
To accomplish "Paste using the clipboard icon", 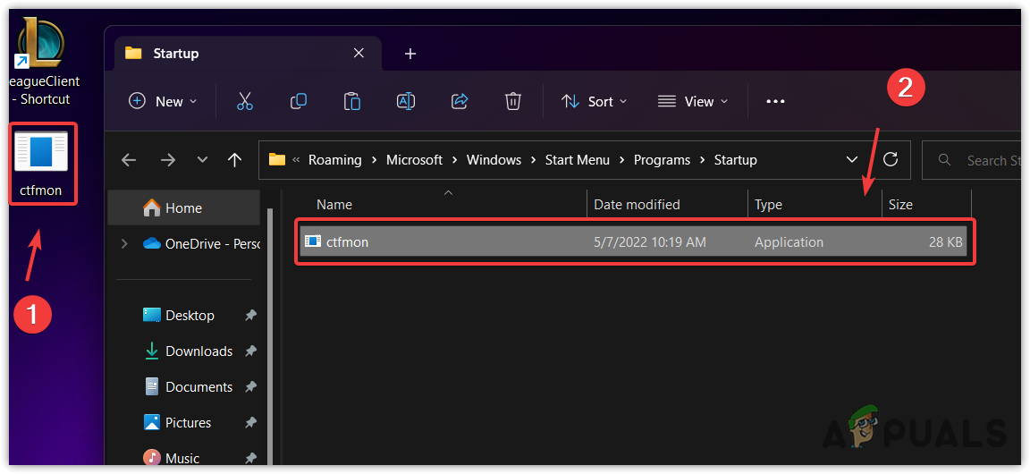I will [x=352, y=101].
